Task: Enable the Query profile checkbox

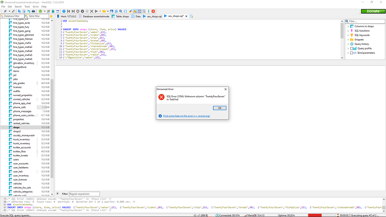Action: coord(351,48)
